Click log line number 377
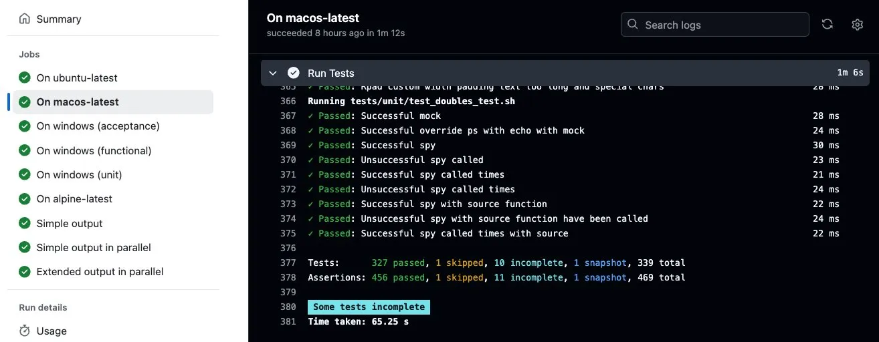The height and width of the screenshot is (342, 879). tap(288, 263)
